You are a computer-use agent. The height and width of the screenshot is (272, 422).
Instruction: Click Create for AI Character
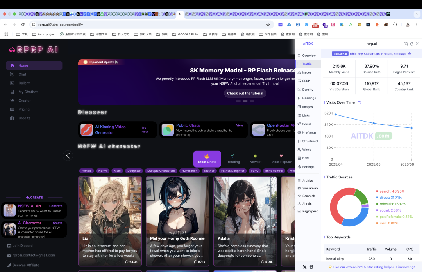click(57, 223)
